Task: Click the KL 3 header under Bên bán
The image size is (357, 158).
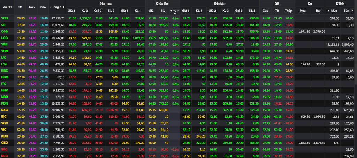Action: pyautogui.click(x=252, y=11)
